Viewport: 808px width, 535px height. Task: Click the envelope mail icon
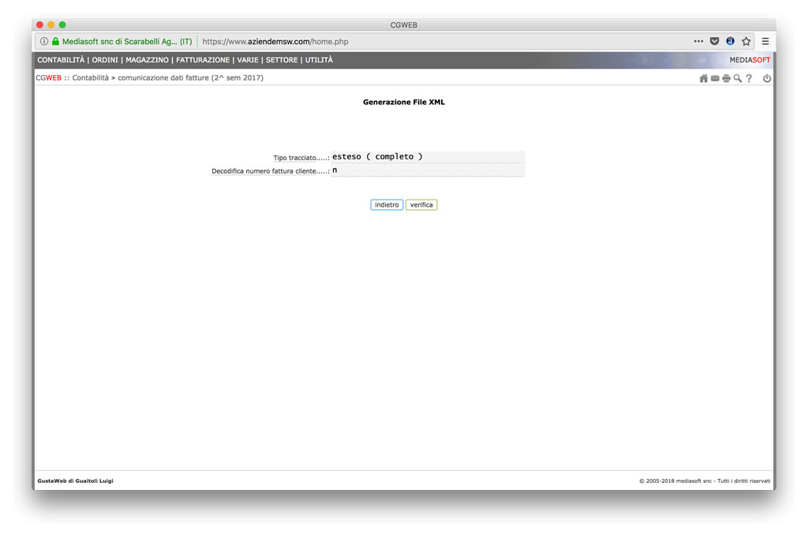[x=715, y=78]
